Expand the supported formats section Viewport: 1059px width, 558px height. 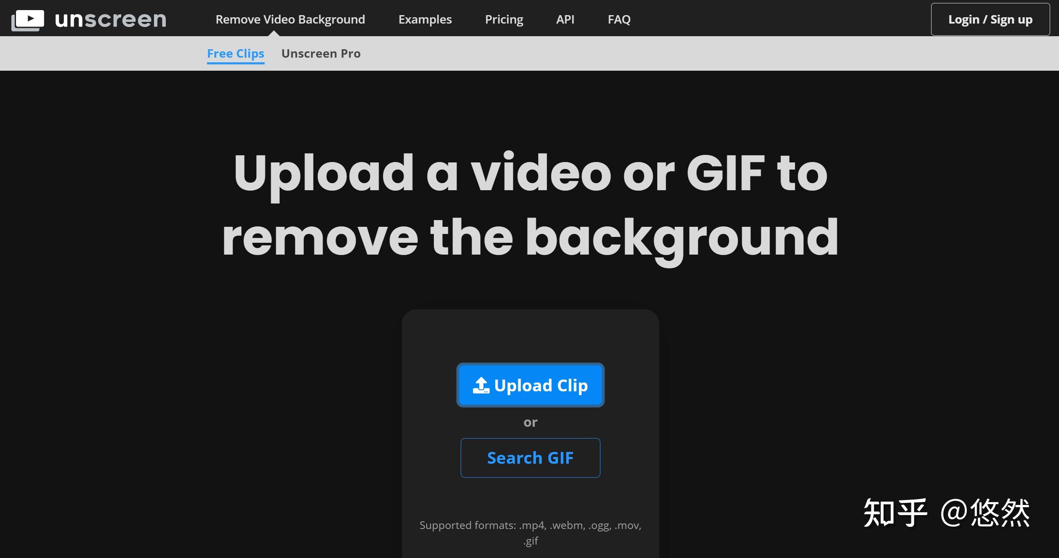click(529, 531)
